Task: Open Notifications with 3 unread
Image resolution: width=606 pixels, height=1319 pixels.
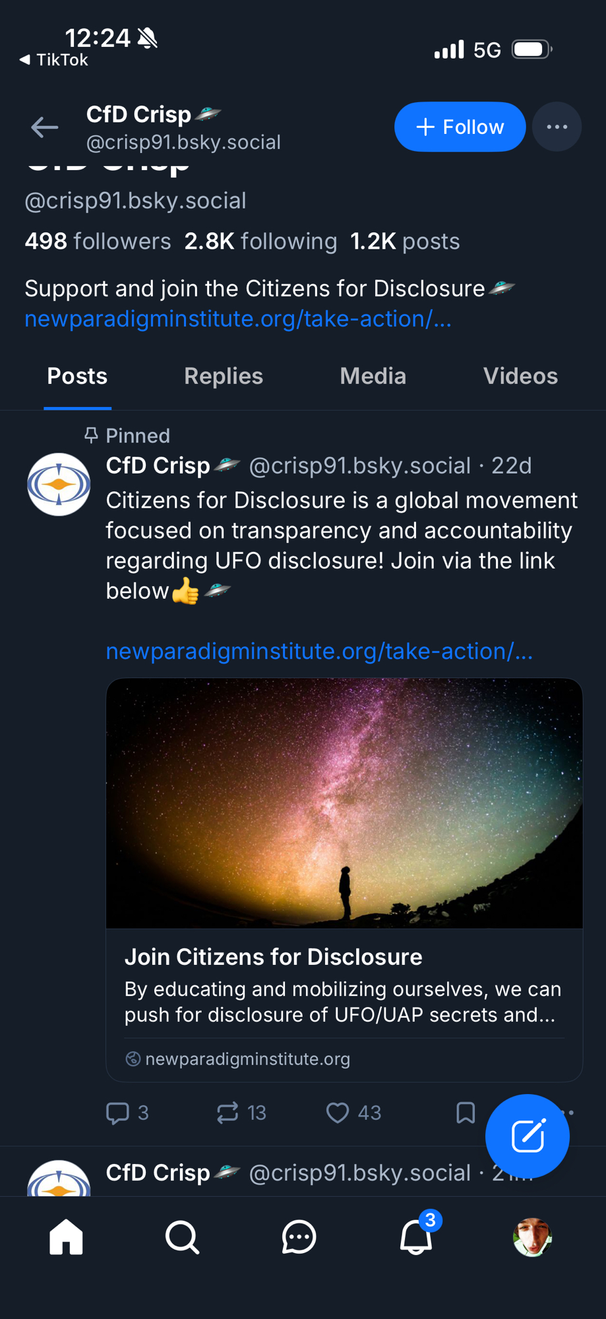Action: pyautogui.click(x=416, y=1237)
